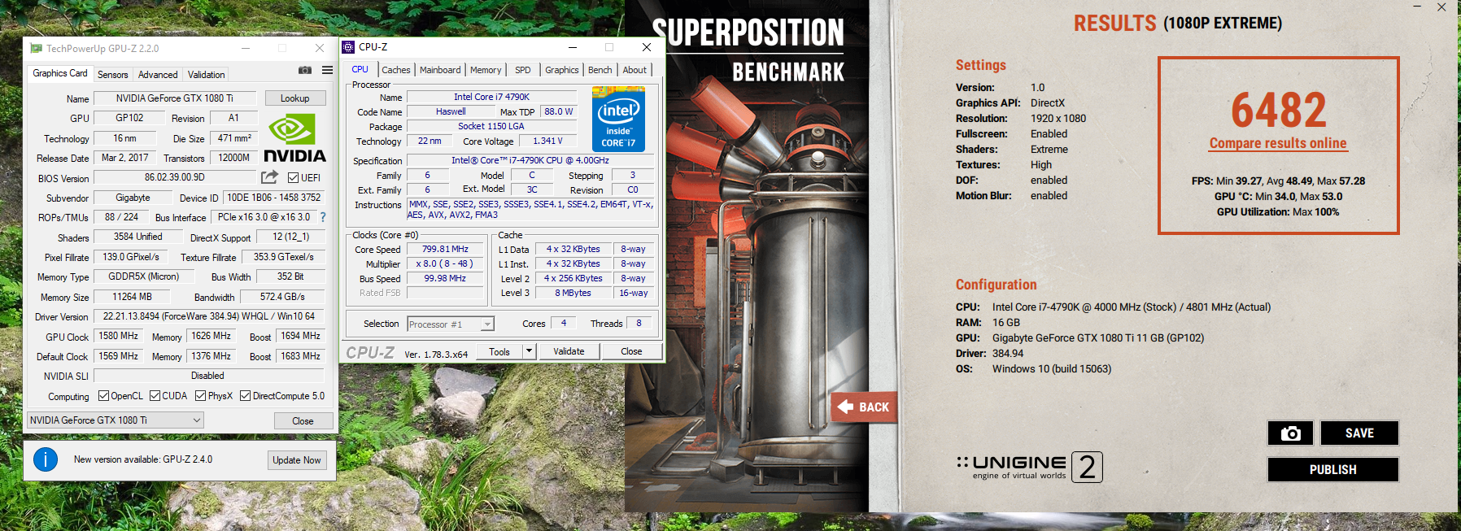1461x531 pixels.
Task: Click the Tools button in CPU-Z
Action: (499, 351)
